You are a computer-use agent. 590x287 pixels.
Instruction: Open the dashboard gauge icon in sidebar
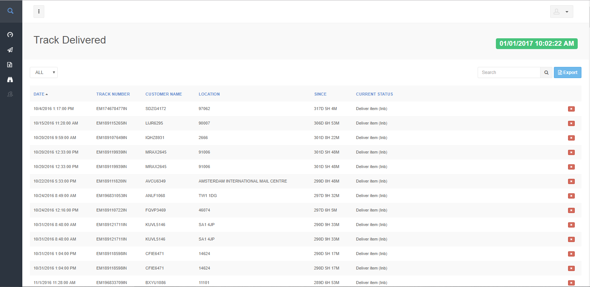10,35
